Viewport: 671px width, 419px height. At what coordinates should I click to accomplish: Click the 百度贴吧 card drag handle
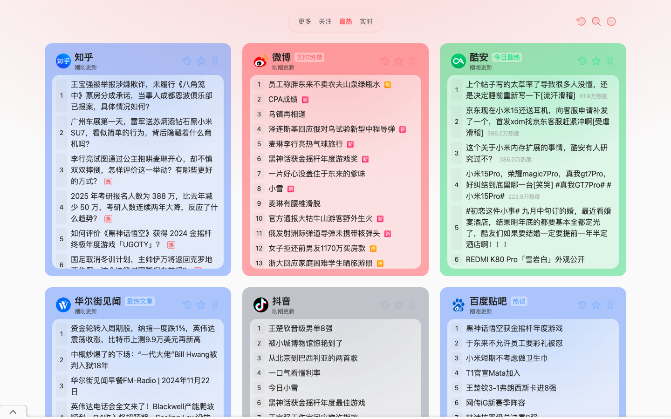pos(610,305)
